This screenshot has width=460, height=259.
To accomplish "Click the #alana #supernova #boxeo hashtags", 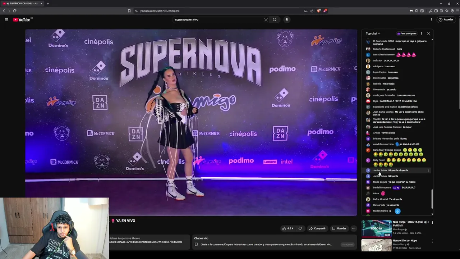I will point(125,238).
